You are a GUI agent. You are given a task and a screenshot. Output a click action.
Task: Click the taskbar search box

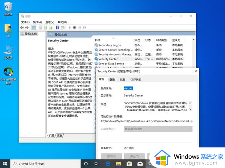coord(45,164)
